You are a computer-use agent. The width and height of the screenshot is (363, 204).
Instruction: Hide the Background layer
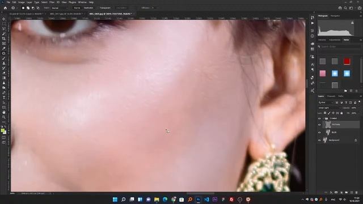[x=319, y=140]
